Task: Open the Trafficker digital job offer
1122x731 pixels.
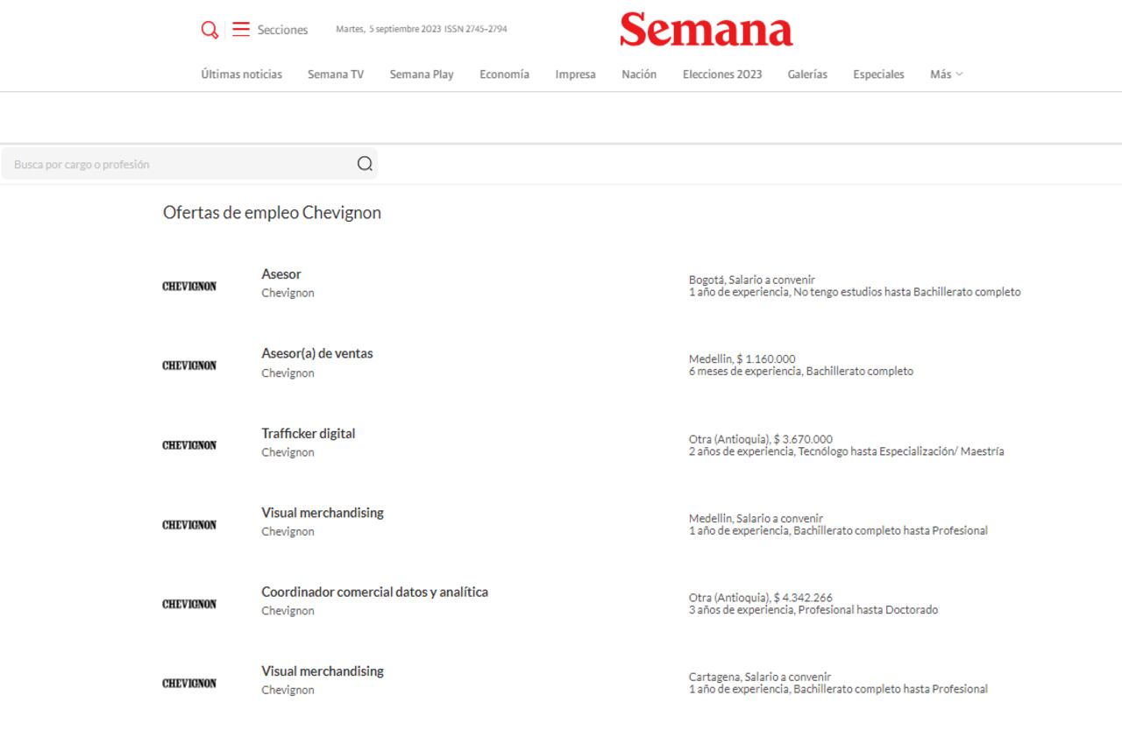Action: [x=309, y=433]
